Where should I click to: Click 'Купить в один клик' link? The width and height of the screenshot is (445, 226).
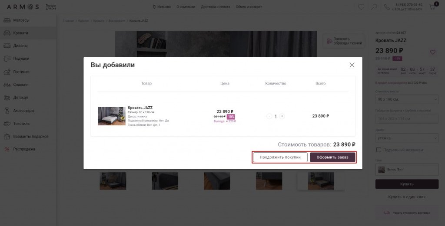pyautogui.click(x=407, y=197)
